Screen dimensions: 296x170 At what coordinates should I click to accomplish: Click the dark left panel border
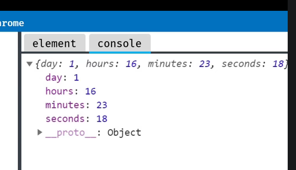(x=20, y=101)
